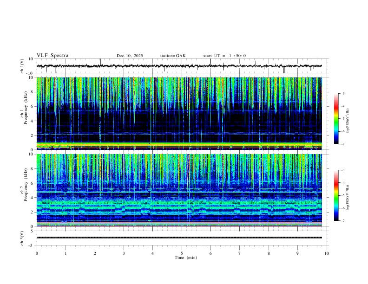Click time axis tick label "5"
368x284 pixels.
(x=182, y=253)
